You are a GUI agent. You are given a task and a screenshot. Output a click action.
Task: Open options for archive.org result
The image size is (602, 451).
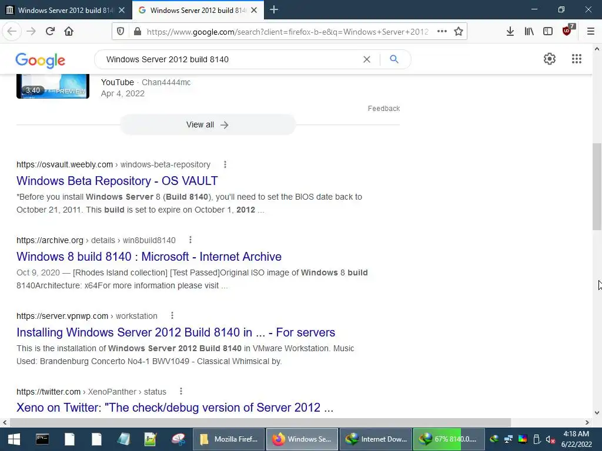pyautogui.click(x=190, y=240)
